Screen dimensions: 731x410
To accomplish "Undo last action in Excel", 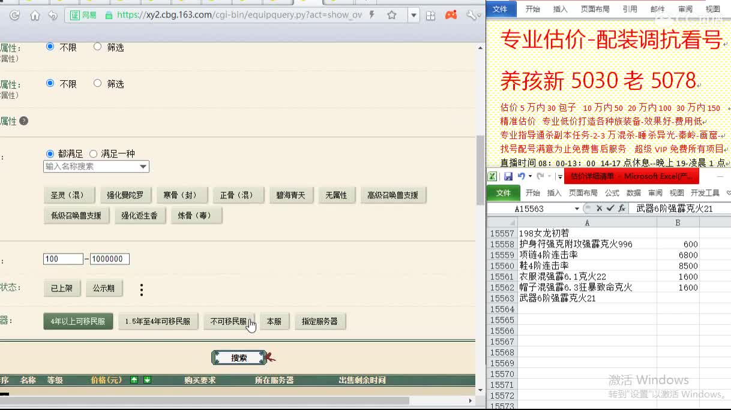I will pos(520,176).
